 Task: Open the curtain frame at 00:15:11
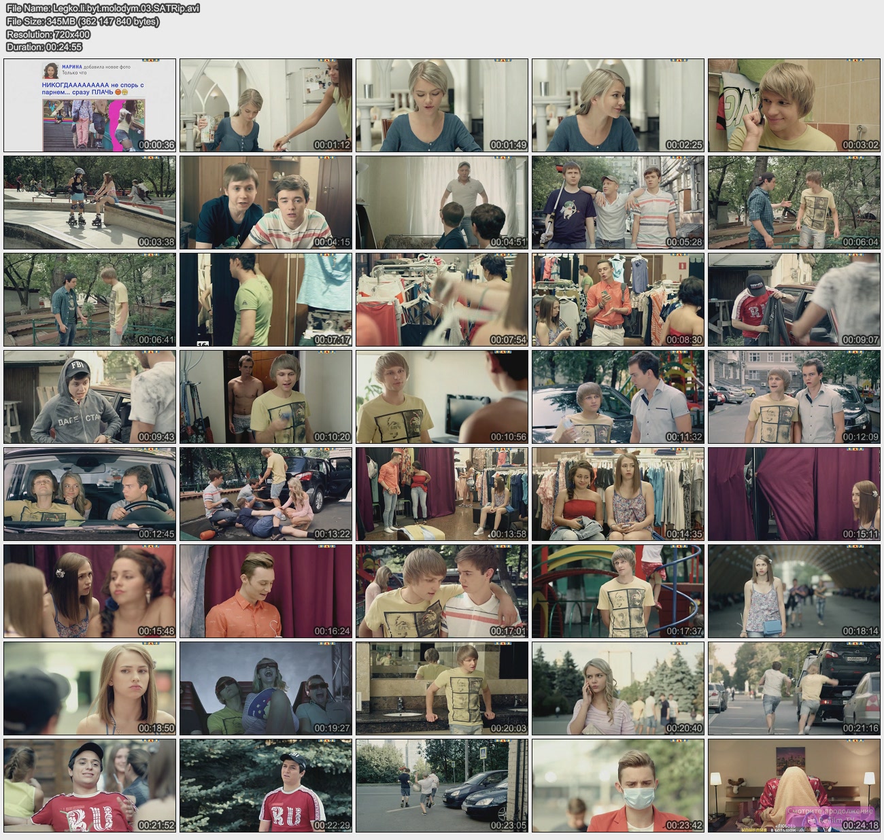[794, 494]
